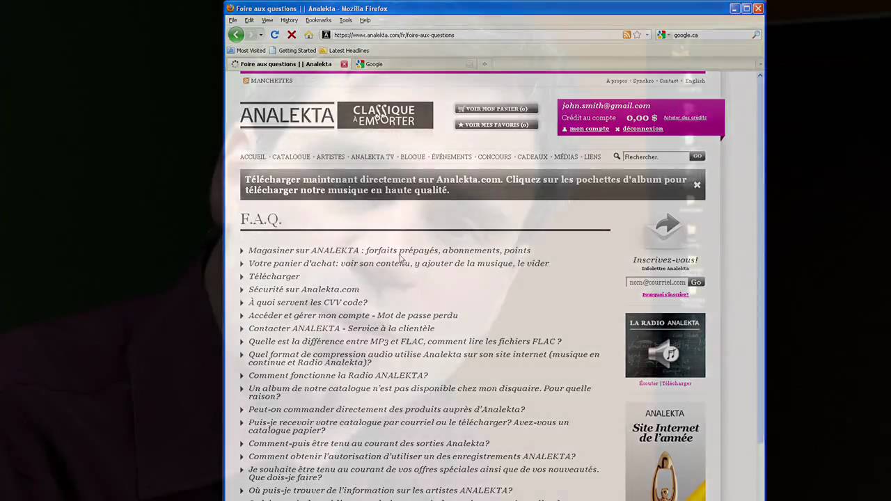The width and height of the screenshot is (891, 501).
Task: Open the View menu
Action: click(x=267, y=20)
